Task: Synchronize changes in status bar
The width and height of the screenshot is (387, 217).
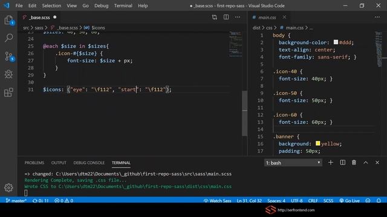Action: (41, 201)
